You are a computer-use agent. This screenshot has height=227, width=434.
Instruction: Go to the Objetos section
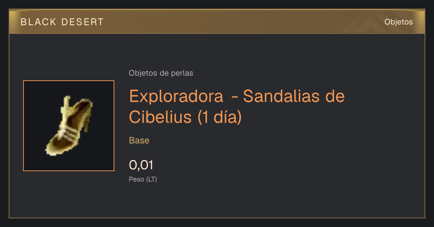pyautogui.click(x=399, y=22)
